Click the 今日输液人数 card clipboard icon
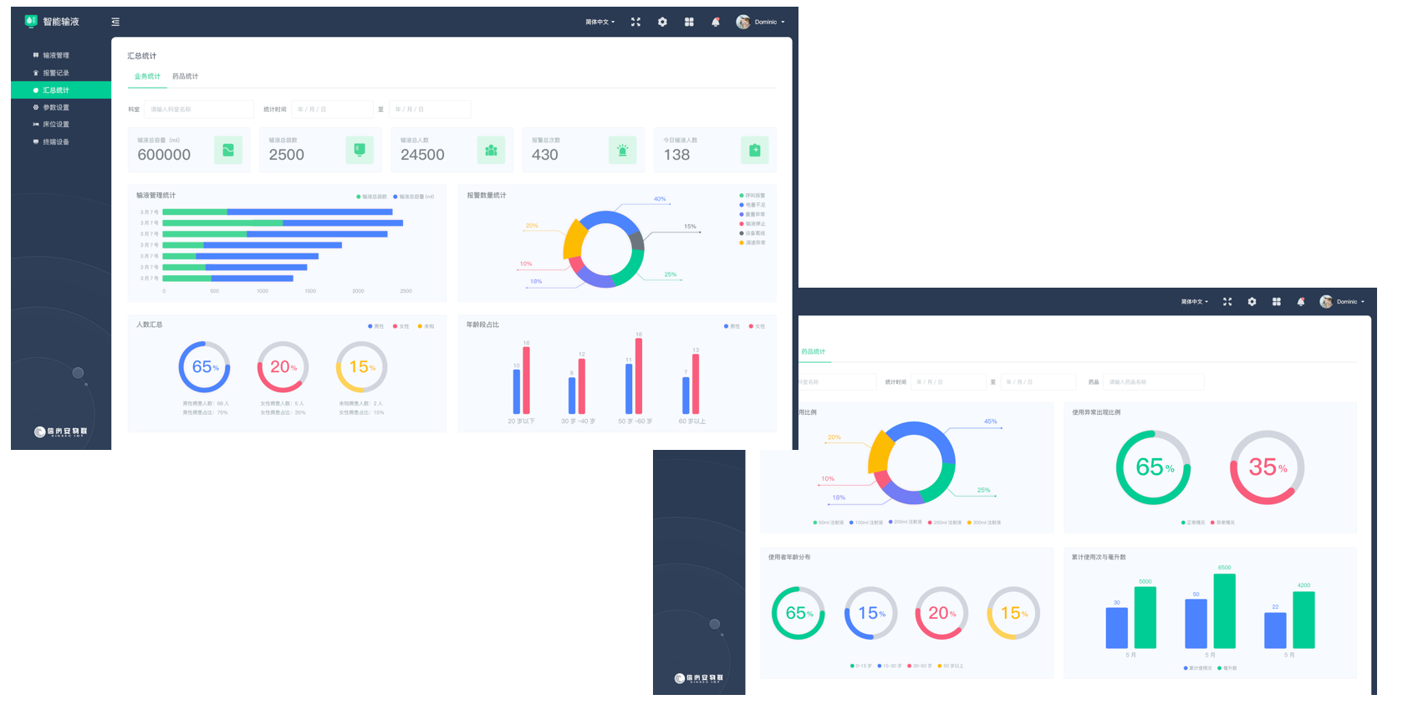Screen dimensions: 1413x715 coord(755,150)
